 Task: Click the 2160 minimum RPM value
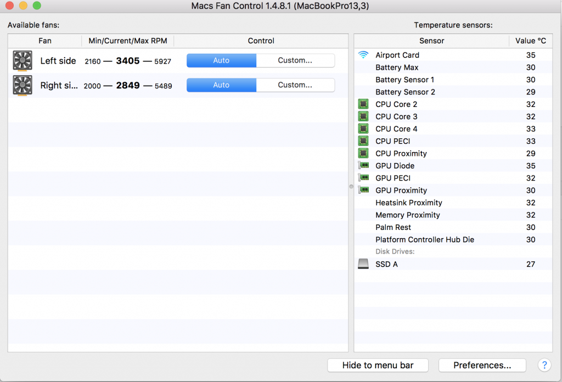tap(92, 61)
